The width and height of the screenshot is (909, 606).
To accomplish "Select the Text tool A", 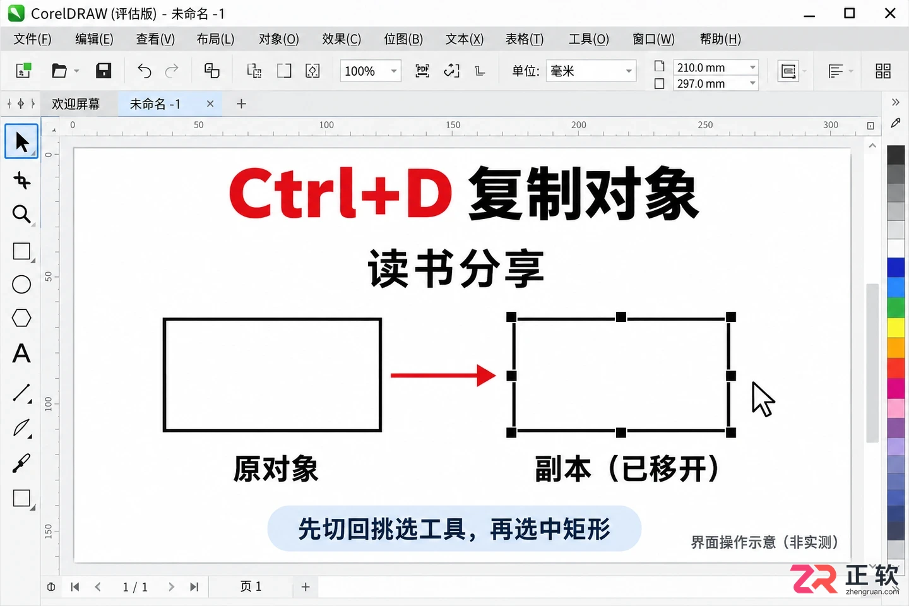I will click(x=21, y=353).
